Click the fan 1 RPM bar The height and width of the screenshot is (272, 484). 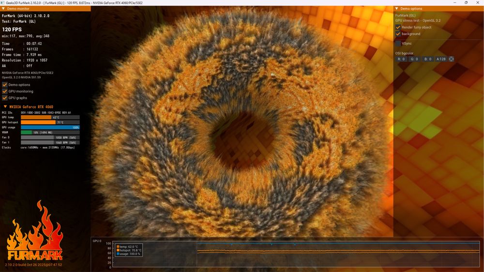[x=50, y=143]
